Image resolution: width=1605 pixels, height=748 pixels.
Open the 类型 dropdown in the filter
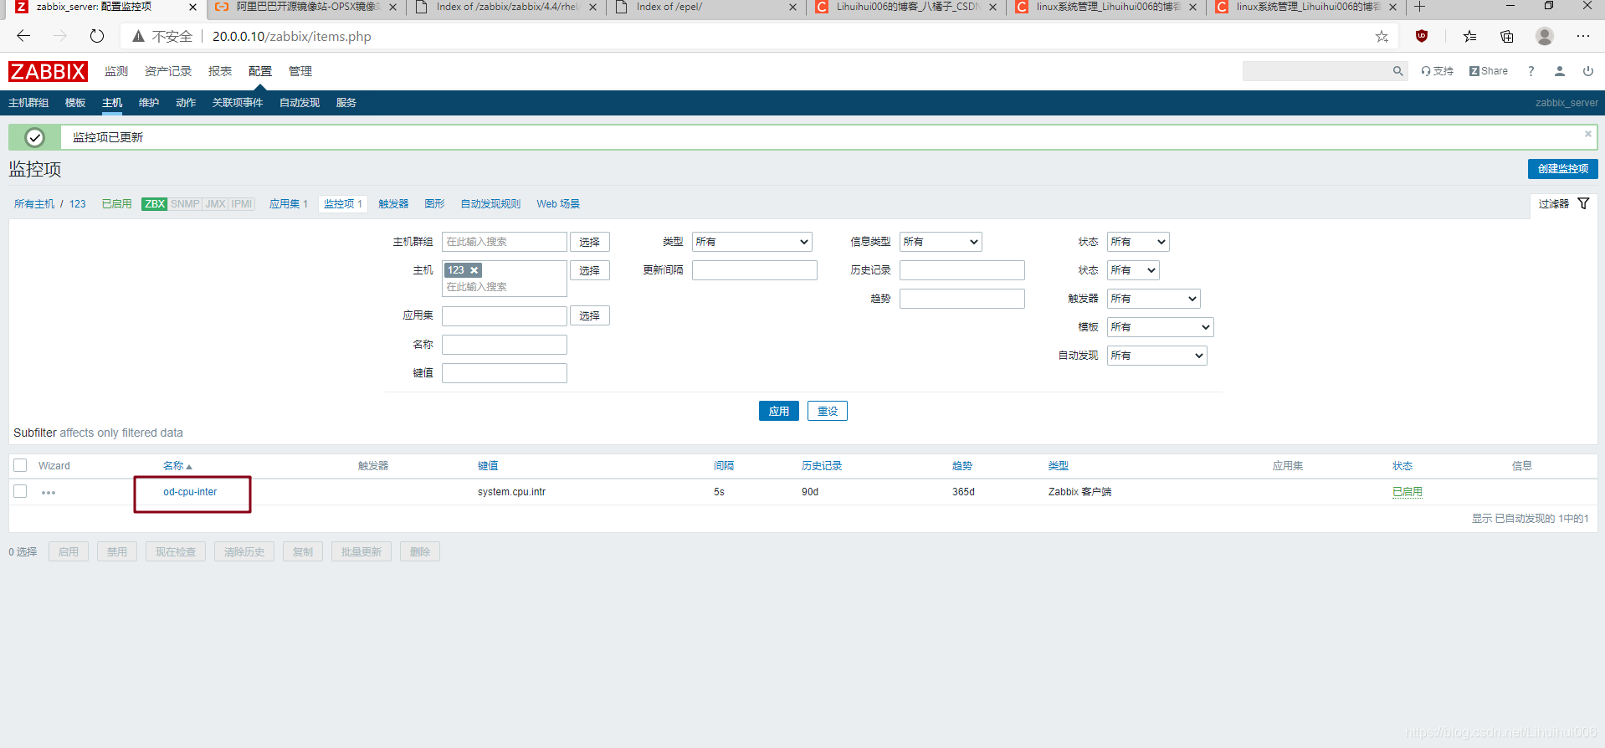(752, 242)
